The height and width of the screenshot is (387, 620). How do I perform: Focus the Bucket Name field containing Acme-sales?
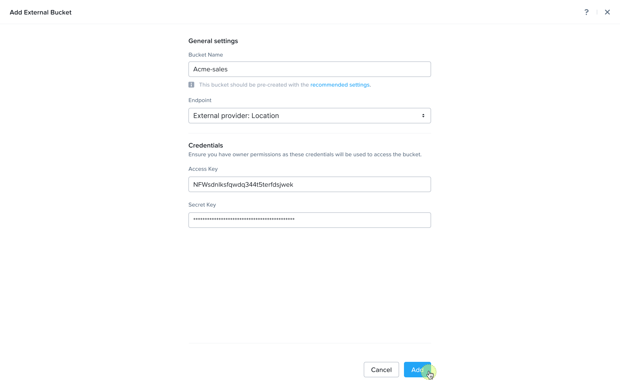pyautogui.click(x=310, y=69)
